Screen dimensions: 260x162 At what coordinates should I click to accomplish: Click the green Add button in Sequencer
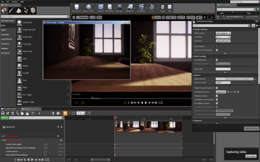coord(5,117)
